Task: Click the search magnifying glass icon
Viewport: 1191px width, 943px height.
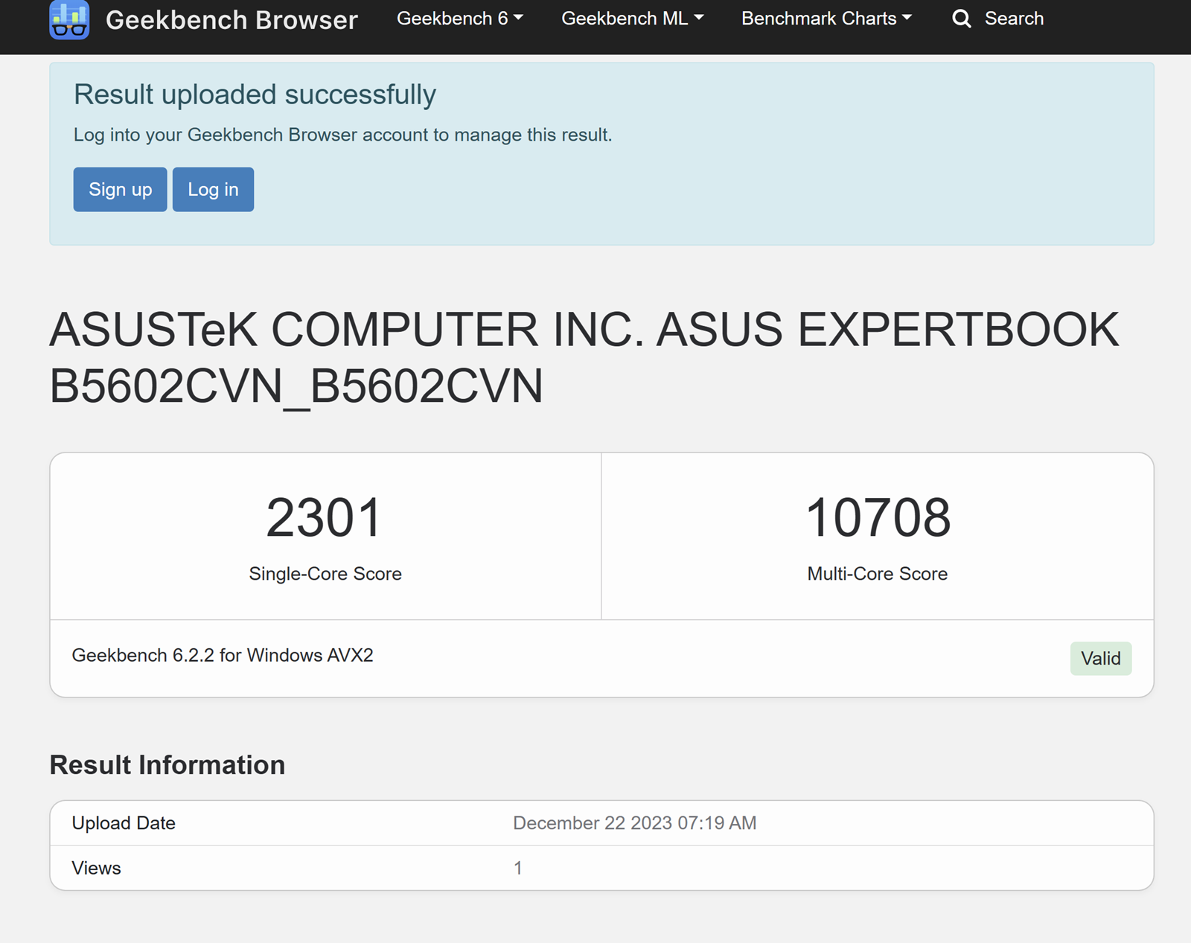Action: [961, 19]
